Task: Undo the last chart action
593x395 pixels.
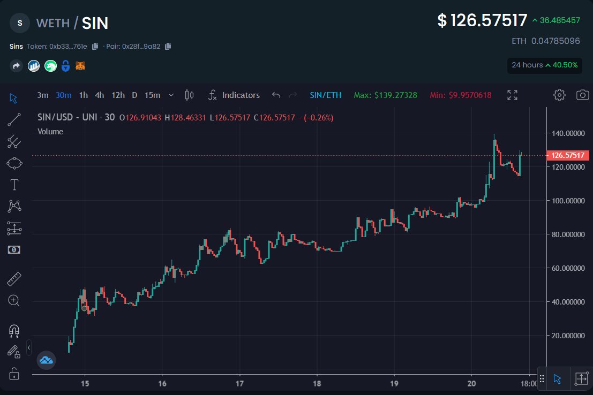Action: tap(276, 95)
